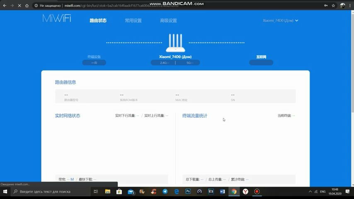
Task: Open the 路由状态 tab
Action: pos(98,21)
